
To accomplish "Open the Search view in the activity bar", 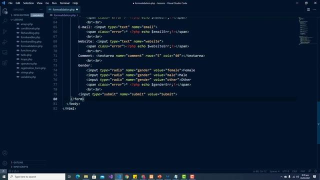I will click(x=5, y=21).
